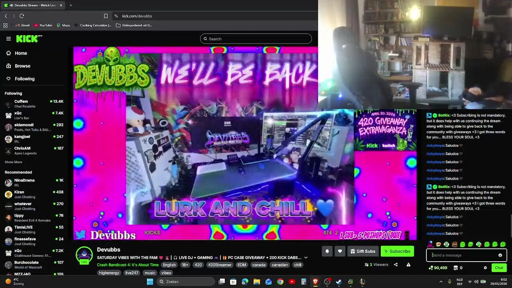Image resolution: width=512 pixels, height=288 pixels.
Task: Click the EDM tag
Action: 242,265
